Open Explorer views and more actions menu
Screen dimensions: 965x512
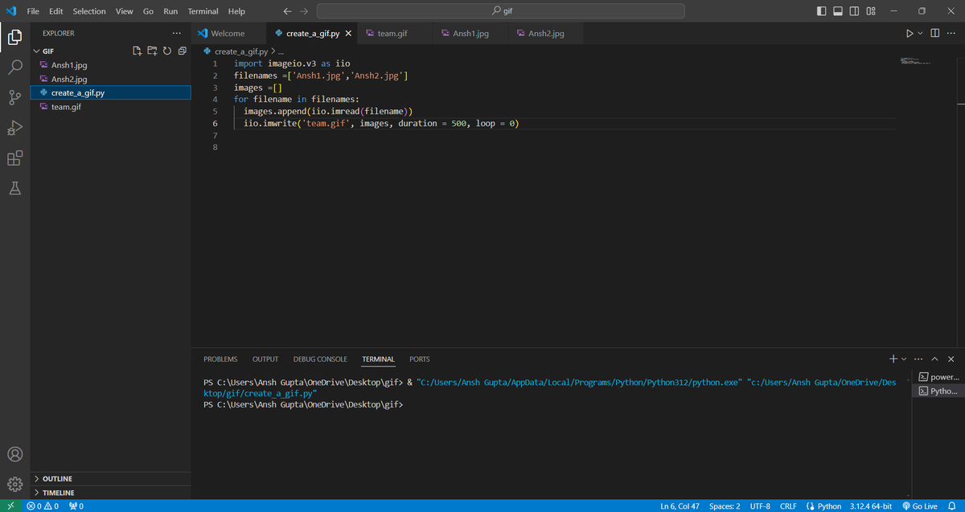point(176,33)
